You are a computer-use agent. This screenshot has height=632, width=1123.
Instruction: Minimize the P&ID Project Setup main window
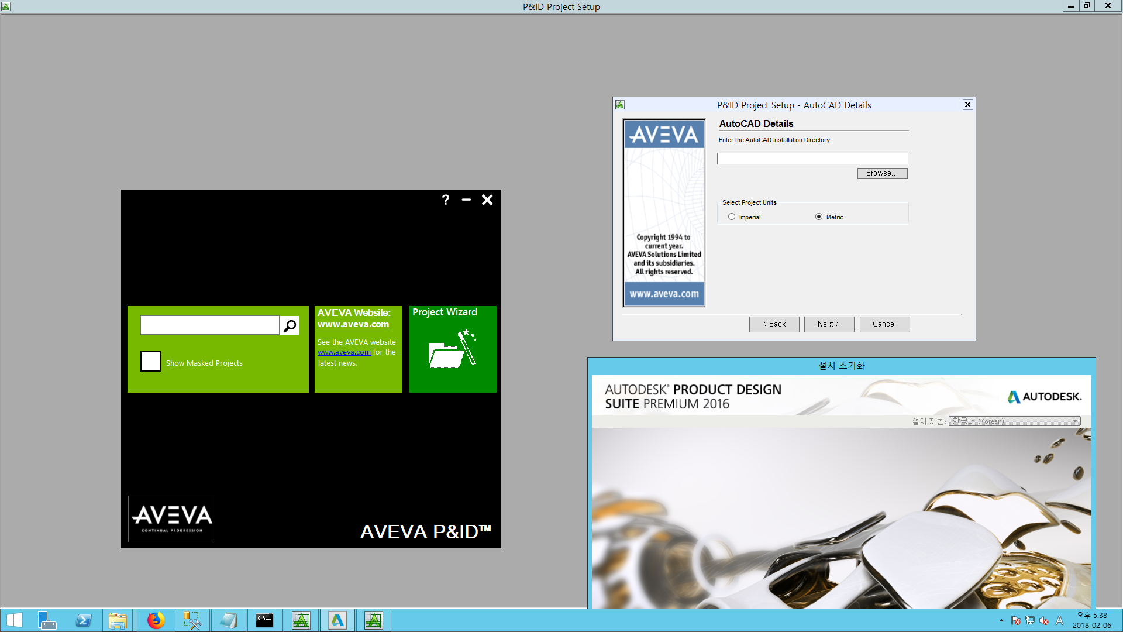(x=1070, y=6)
